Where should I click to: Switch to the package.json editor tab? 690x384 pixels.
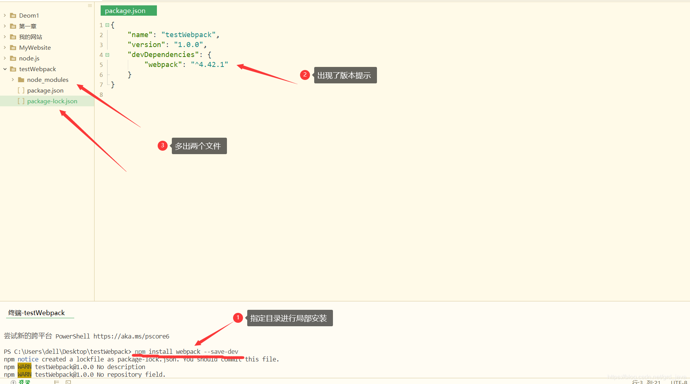(x=129, y=11)
